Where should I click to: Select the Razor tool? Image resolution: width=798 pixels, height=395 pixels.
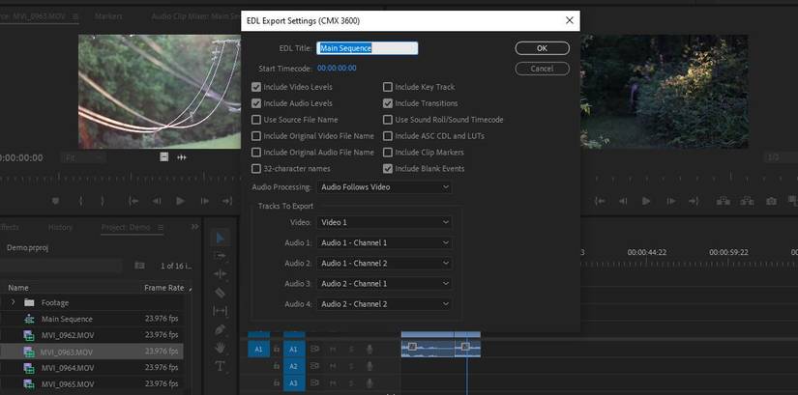(221, 293)
